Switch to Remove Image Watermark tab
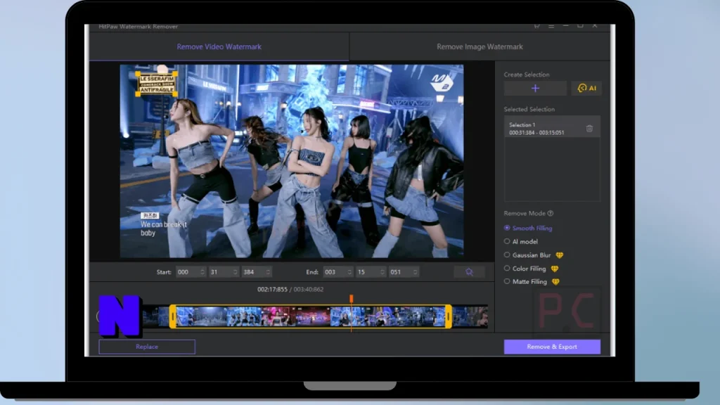 tap(480, 46)
